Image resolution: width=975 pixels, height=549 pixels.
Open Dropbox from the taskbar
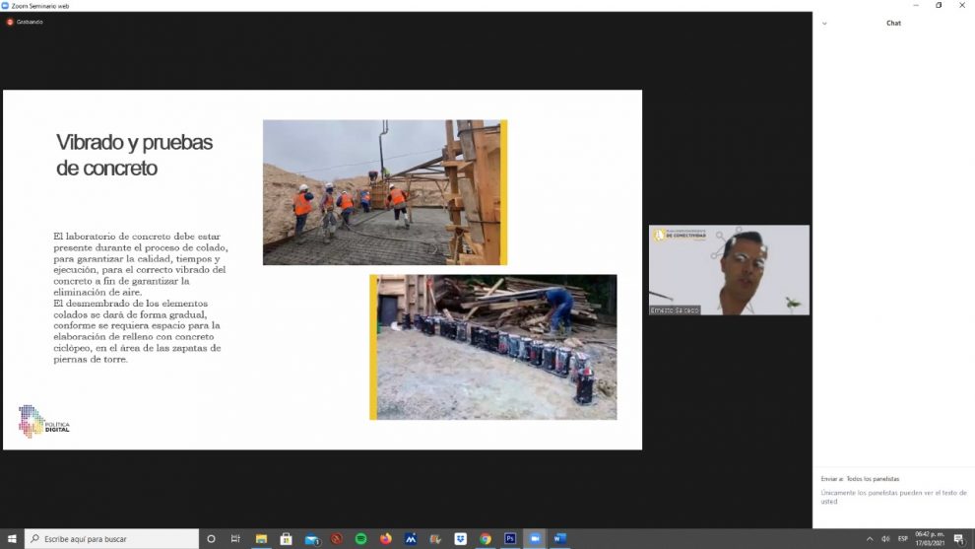tap(460, 539)
